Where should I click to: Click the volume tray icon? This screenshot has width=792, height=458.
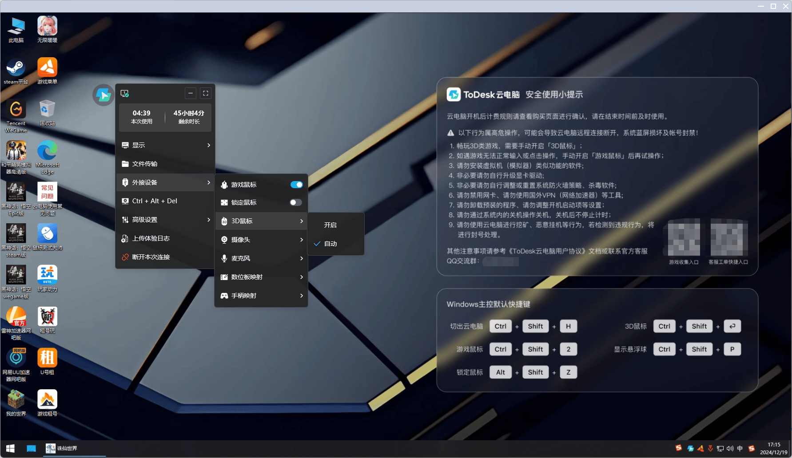730,448
